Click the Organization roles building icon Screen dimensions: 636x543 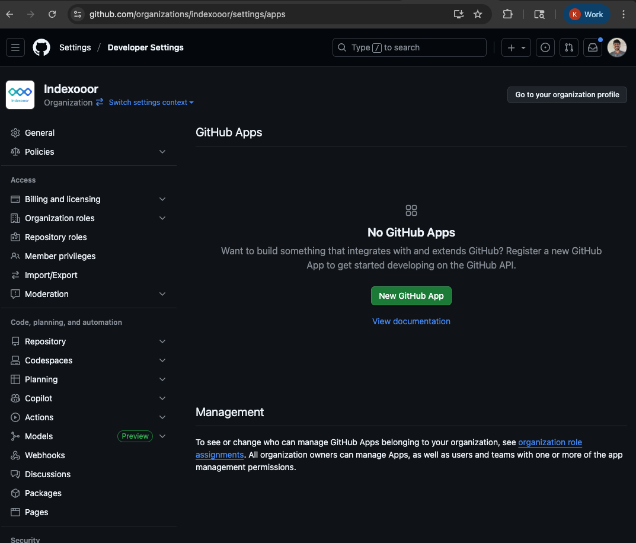click(x=15, y=218)
